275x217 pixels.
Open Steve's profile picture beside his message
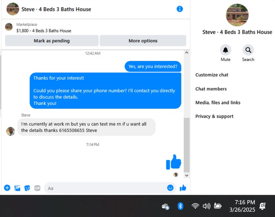(x=10, y=131)
